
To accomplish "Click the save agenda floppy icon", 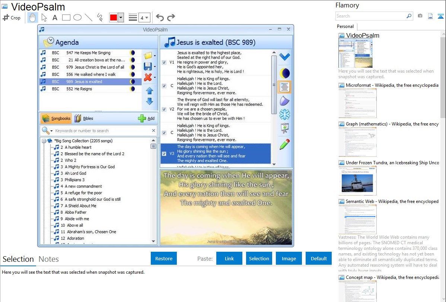I will [148, 66].
